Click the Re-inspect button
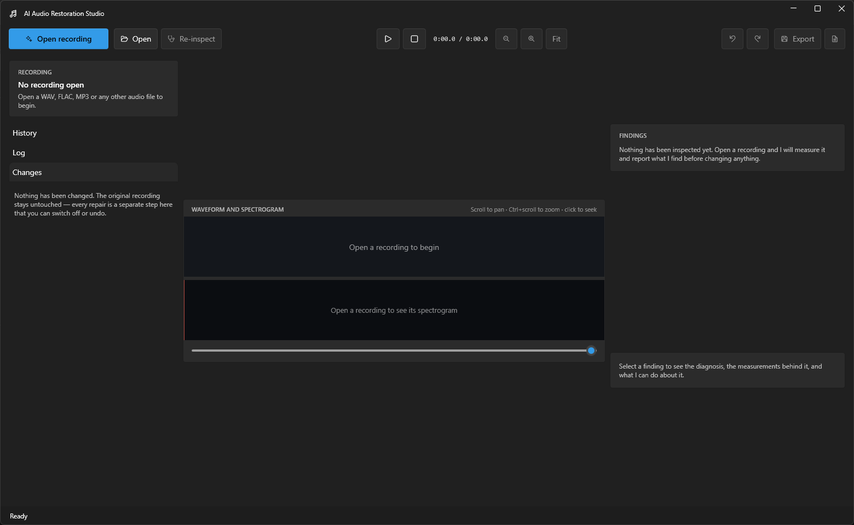 (x=191, y=39)
